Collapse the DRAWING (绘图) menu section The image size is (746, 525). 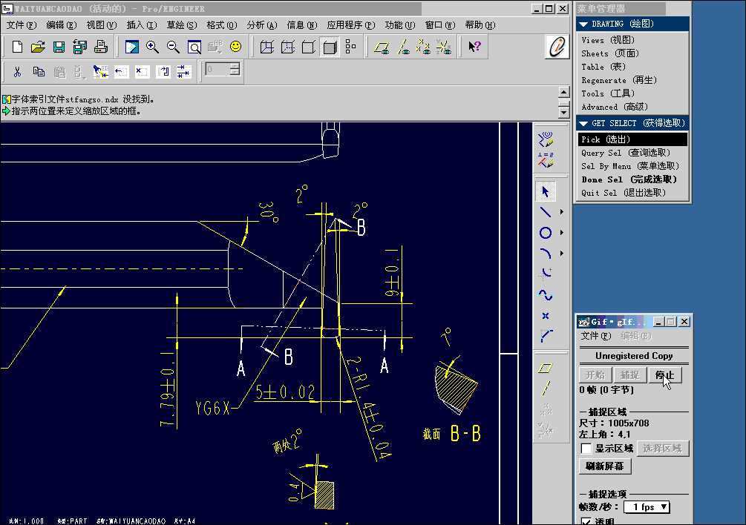[583, 24]
